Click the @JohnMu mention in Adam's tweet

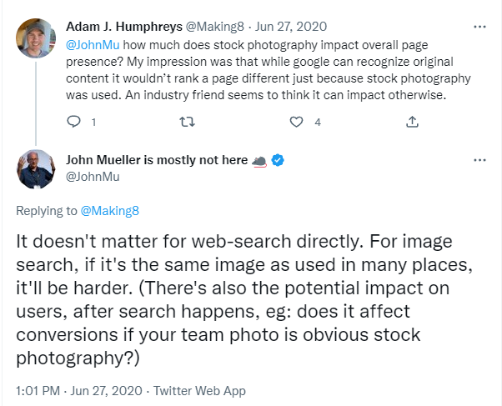tap(90, 42)
